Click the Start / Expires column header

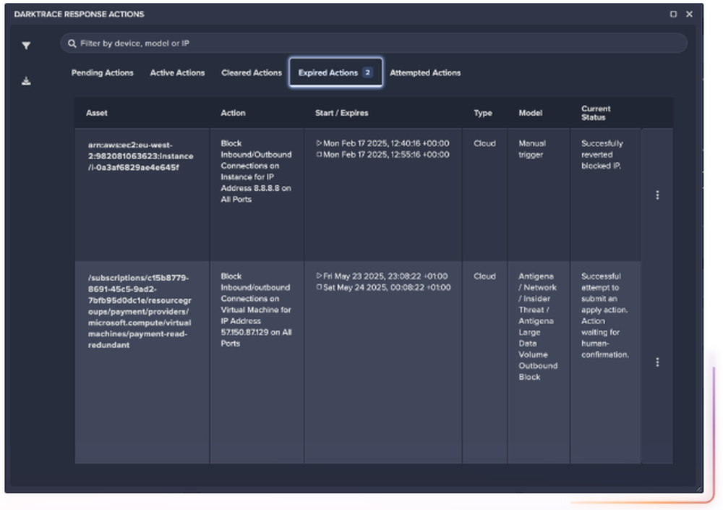[x=342, y=113]
